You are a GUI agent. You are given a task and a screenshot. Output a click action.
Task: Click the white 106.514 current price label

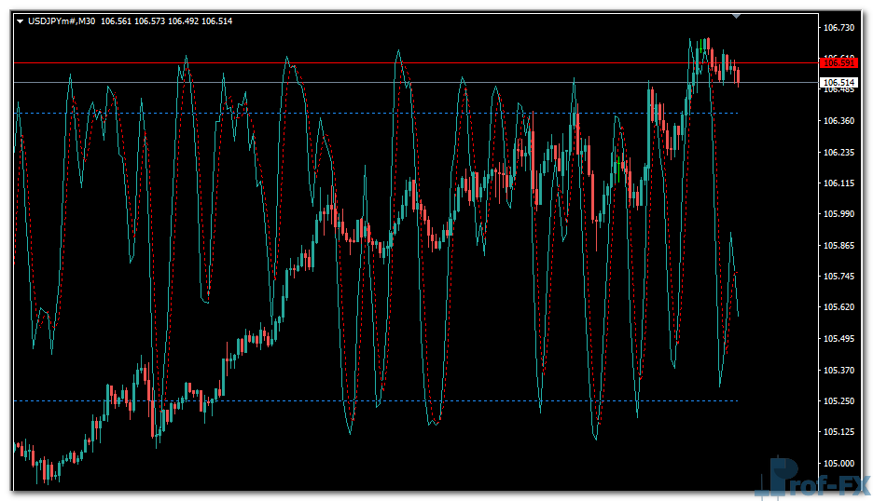(838, 83)
